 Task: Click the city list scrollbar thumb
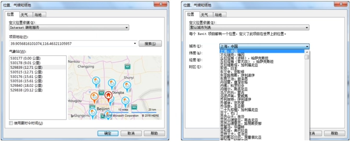307,57
